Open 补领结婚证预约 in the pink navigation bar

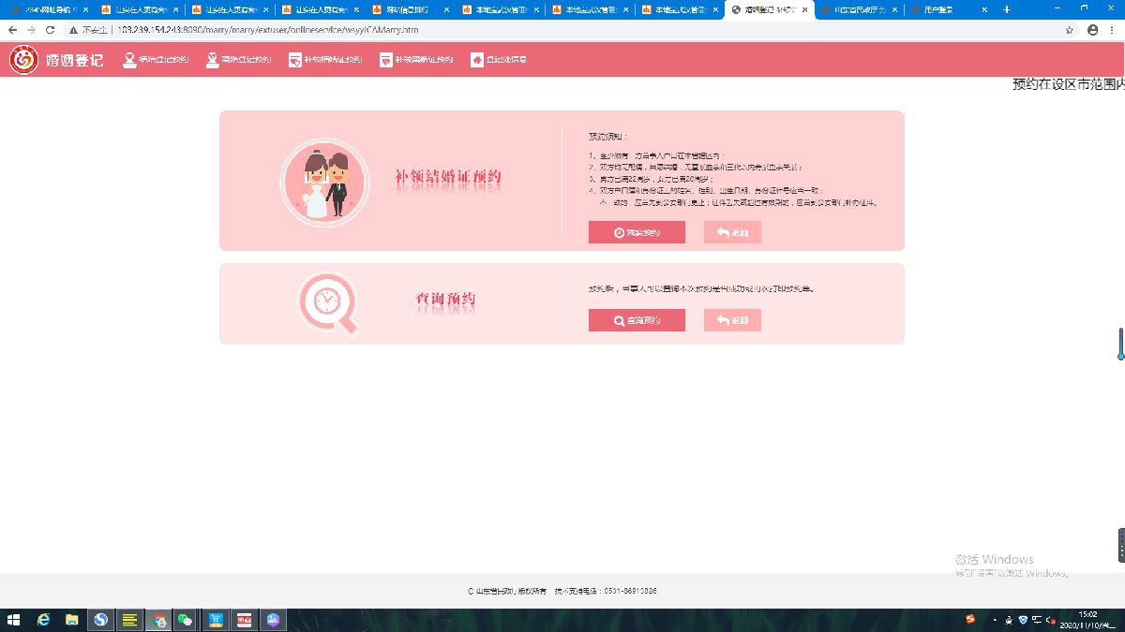tap(324, 60)
